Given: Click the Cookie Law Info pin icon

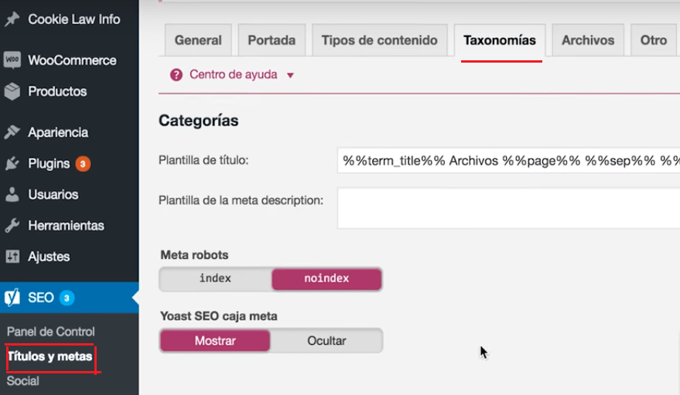Looking at the screenshot, I should (12, 19).
